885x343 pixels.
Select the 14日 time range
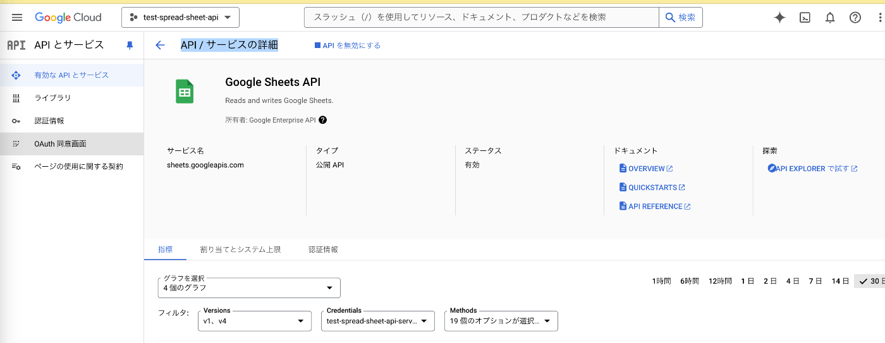840,281
